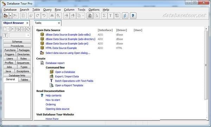Expand the open data source dropdown arrow
Screen dimensions: 211x127
coord(10,16)
